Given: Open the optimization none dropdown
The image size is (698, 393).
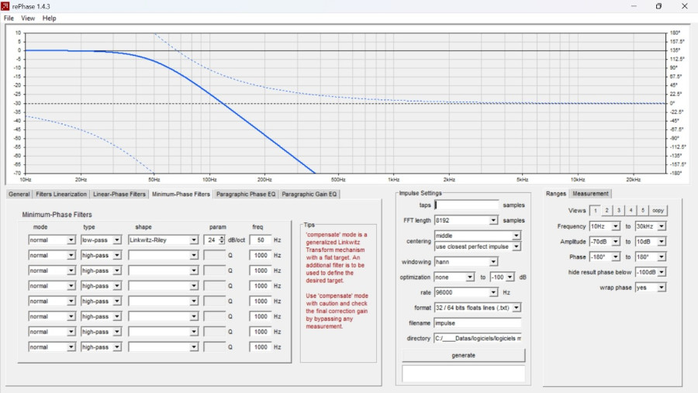Looking at the screenshot, I should [454, 277].
